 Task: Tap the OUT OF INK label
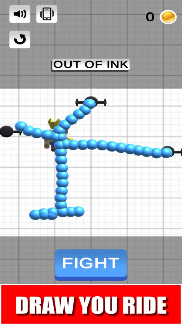90,65
